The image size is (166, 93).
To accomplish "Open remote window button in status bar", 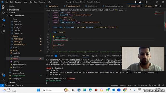I will [2, 85].
